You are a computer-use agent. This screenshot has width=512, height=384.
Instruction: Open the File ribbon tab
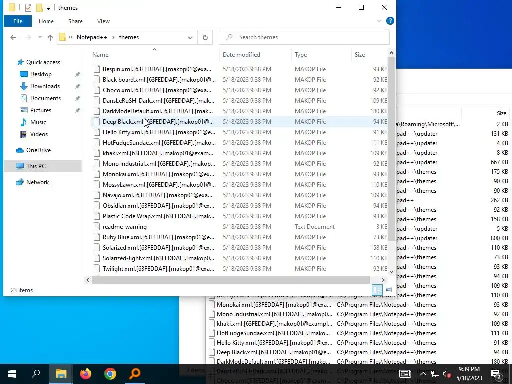[x=18, y=21]
